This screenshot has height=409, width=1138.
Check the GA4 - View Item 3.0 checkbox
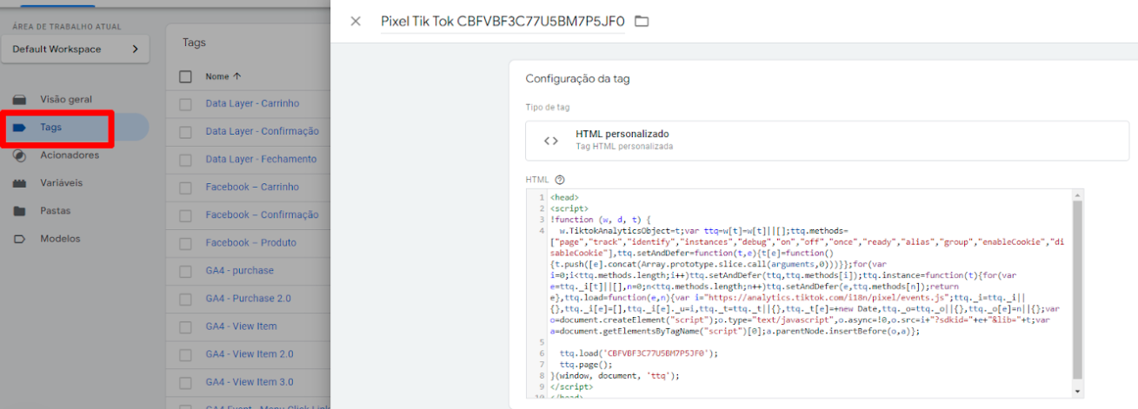185,382
